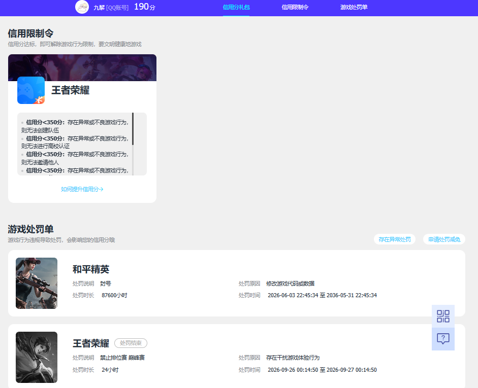Screen dimensions: 478x388
Task: Click 和平精英 penalty title
Action: click(91, 269)
